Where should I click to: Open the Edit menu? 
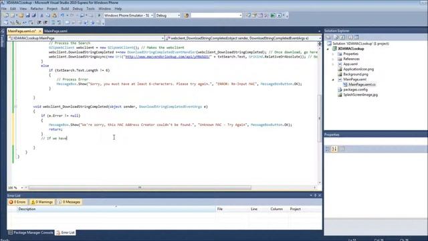[x=13, y=9]
